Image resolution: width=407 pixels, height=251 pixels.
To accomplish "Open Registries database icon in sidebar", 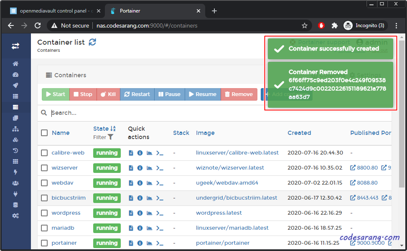I will [15, 205].
